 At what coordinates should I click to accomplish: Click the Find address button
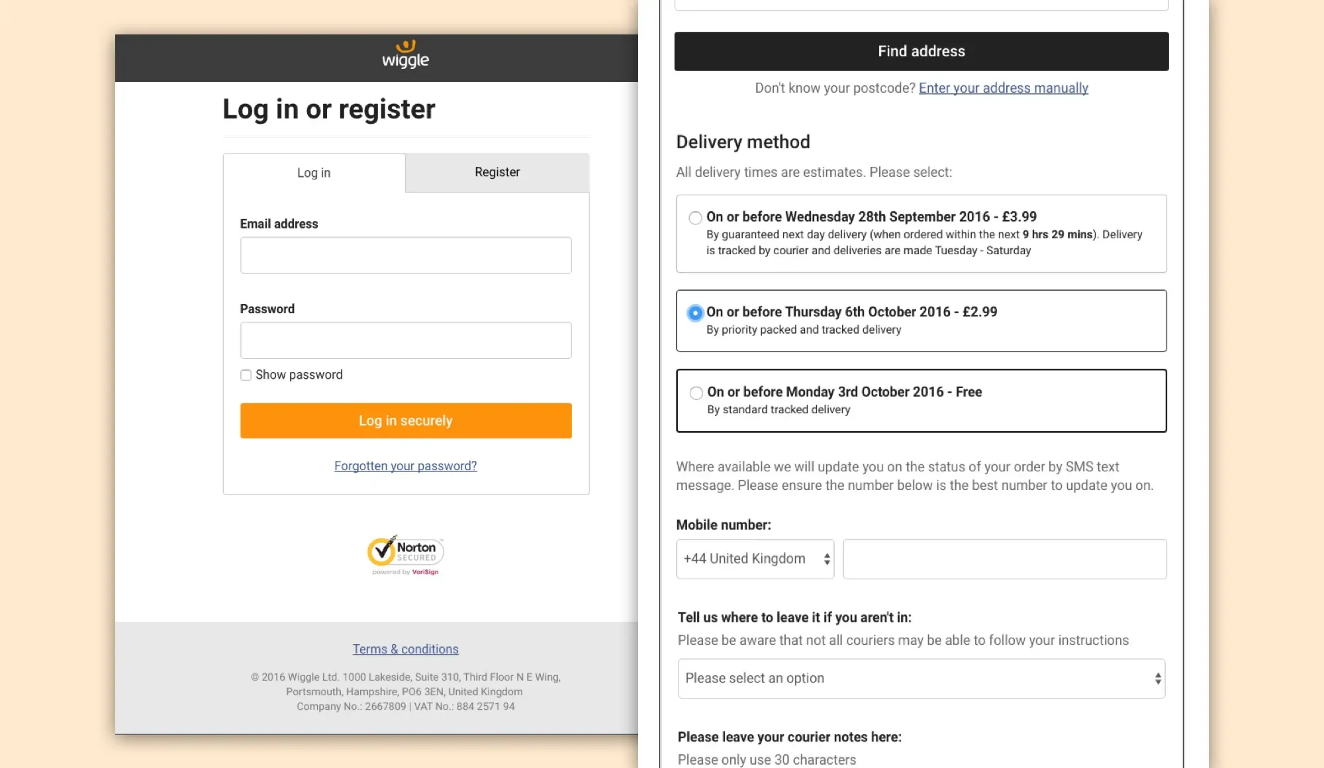tap(922, 52)
